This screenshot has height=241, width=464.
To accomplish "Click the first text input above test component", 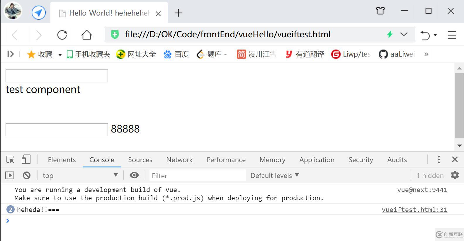I will [57, 76].
